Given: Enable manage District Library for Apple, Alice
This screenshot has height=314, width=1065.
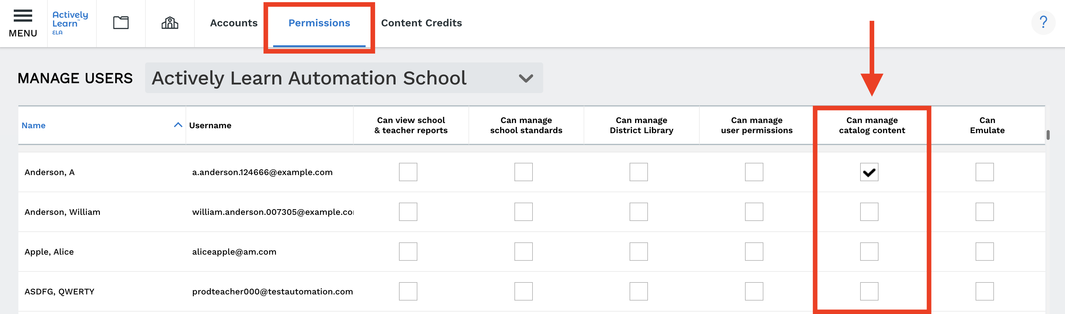Looking at the screenshot, I should coord(639,252).
